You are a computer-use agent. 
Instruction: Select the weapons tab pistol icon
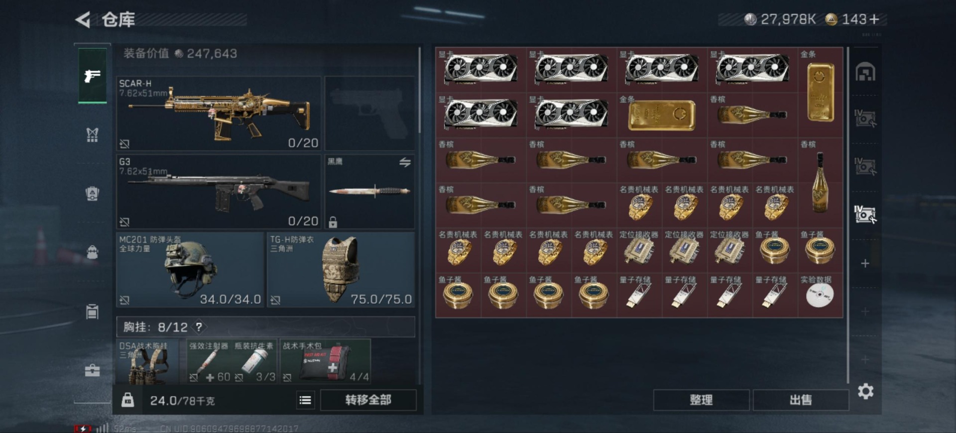pyautogui.click(x=92, y=76)
